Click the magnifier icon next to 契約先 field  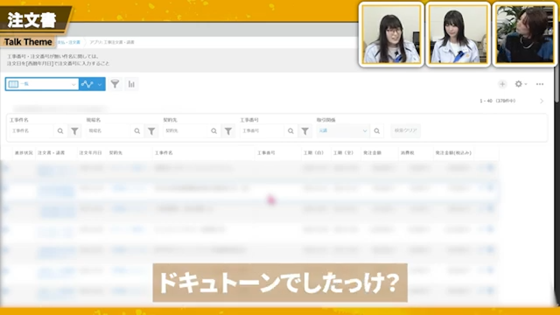point(213,131)
